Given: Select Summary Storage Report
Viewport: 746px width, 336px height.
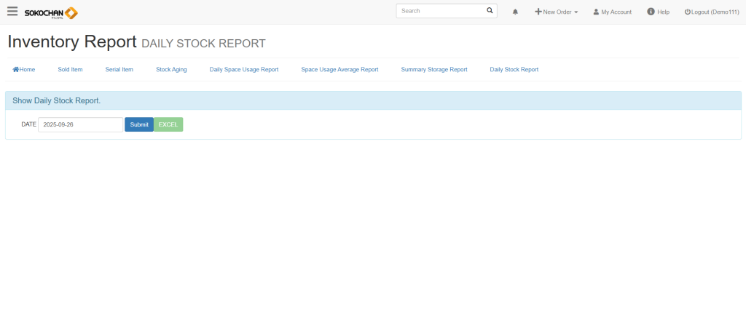Looking at the screenshot, I should [434, 70].
